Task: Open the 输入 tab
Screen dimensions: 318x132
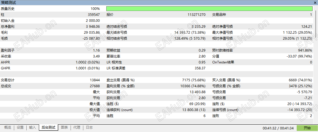Action: coord(32,127)
